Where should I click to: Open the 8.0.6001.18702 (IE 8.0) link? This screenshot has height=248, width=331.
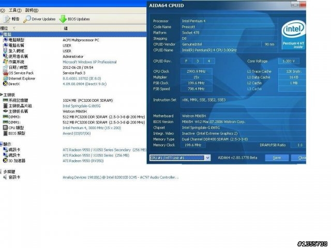[x=82, y=79]
